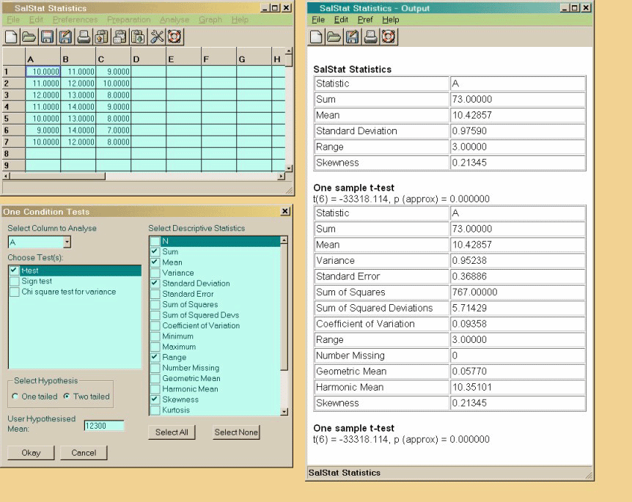Click Open folder icon in data window toolbar
This screenshot has width=632, height=502.
(x=29, y=37)
